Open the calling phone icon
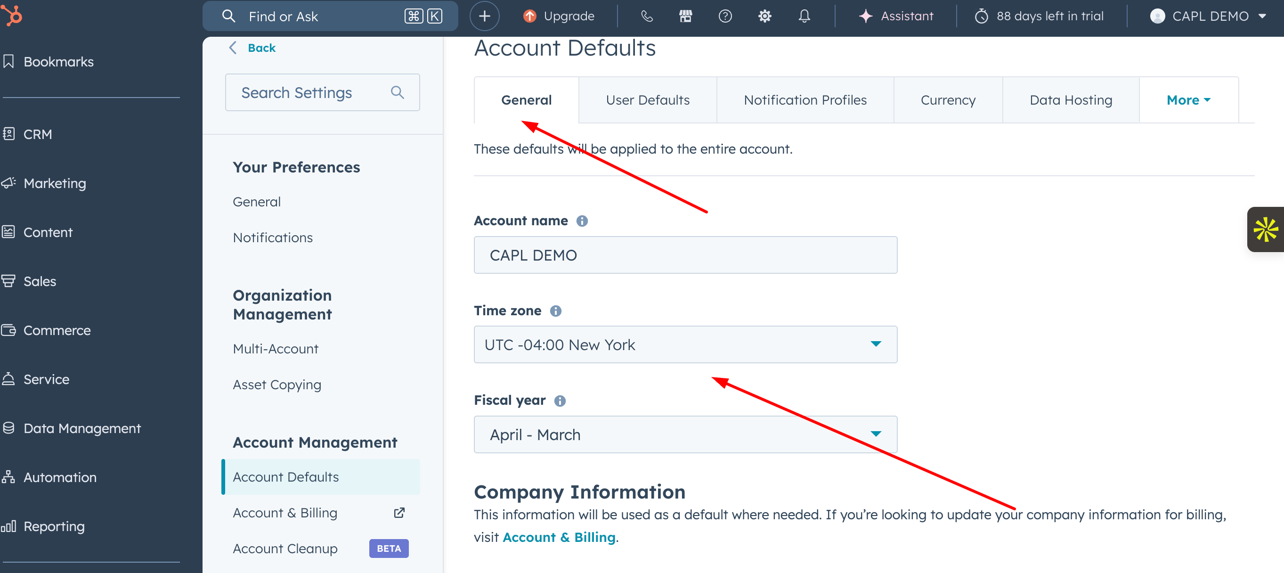 [x=647, y=16]
